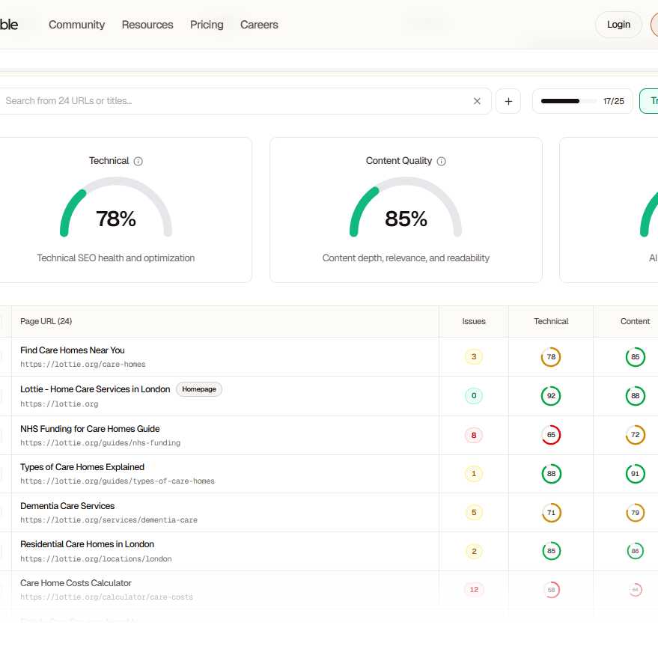
Task: Click the Homepage tag on Lottie row
Action: click(199, 389)
